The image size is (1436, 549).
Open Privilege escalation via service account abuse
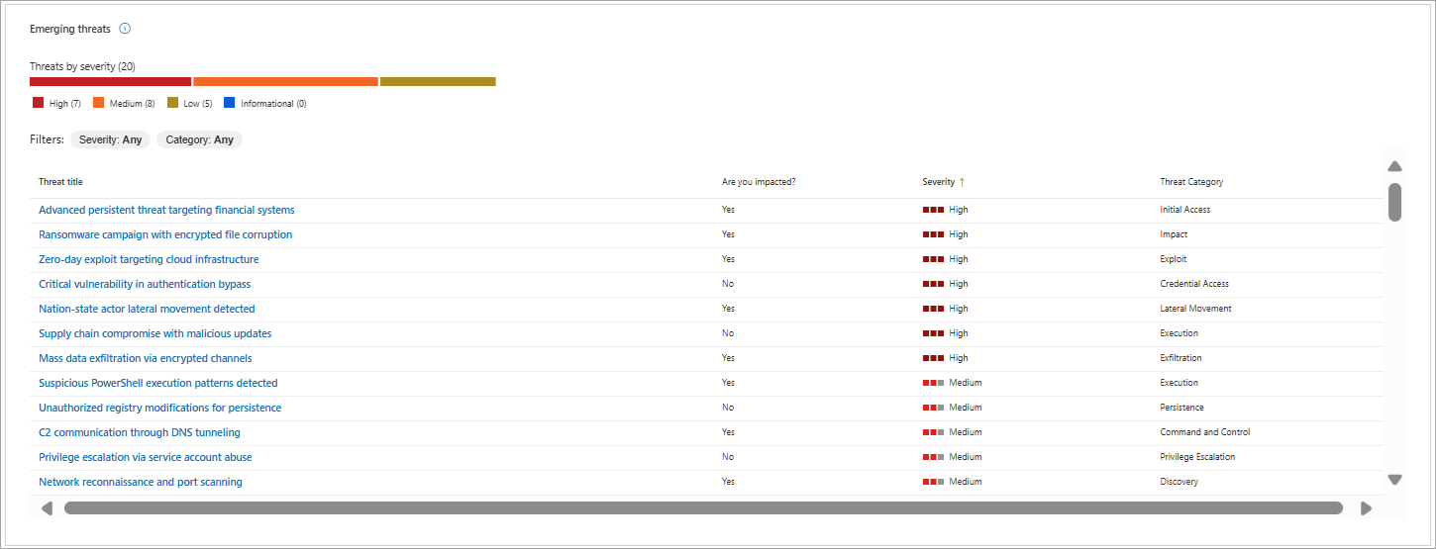146,457
